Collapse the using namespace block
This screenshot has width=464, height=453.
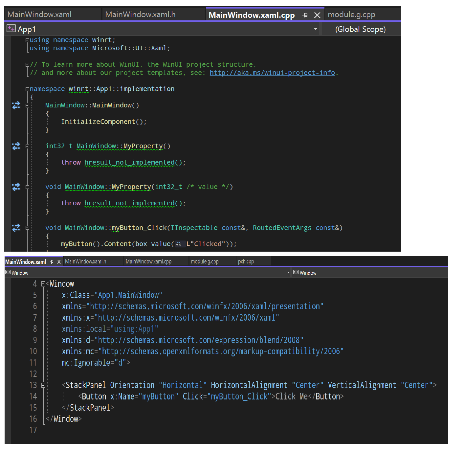[x=27, y=40]
